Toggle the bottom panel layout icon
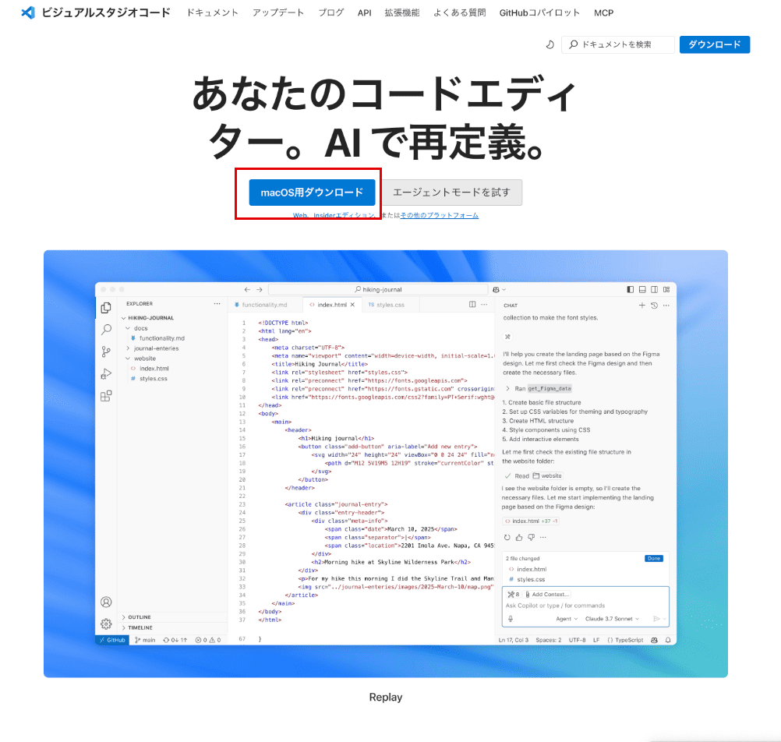This screenshot has width=781, height=742. click(642, 289)
